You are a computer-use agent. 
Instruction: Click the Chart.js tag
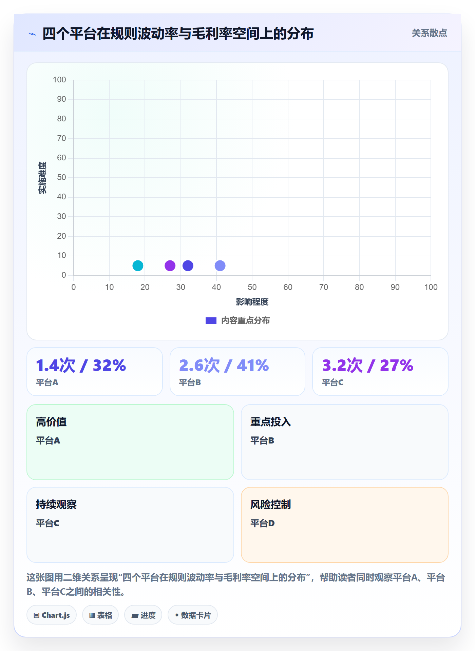click(x=52, y=615)
